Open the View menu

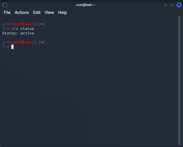coord(49,13)
